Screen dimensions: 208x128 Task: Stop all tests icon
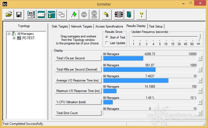[94, 15]
